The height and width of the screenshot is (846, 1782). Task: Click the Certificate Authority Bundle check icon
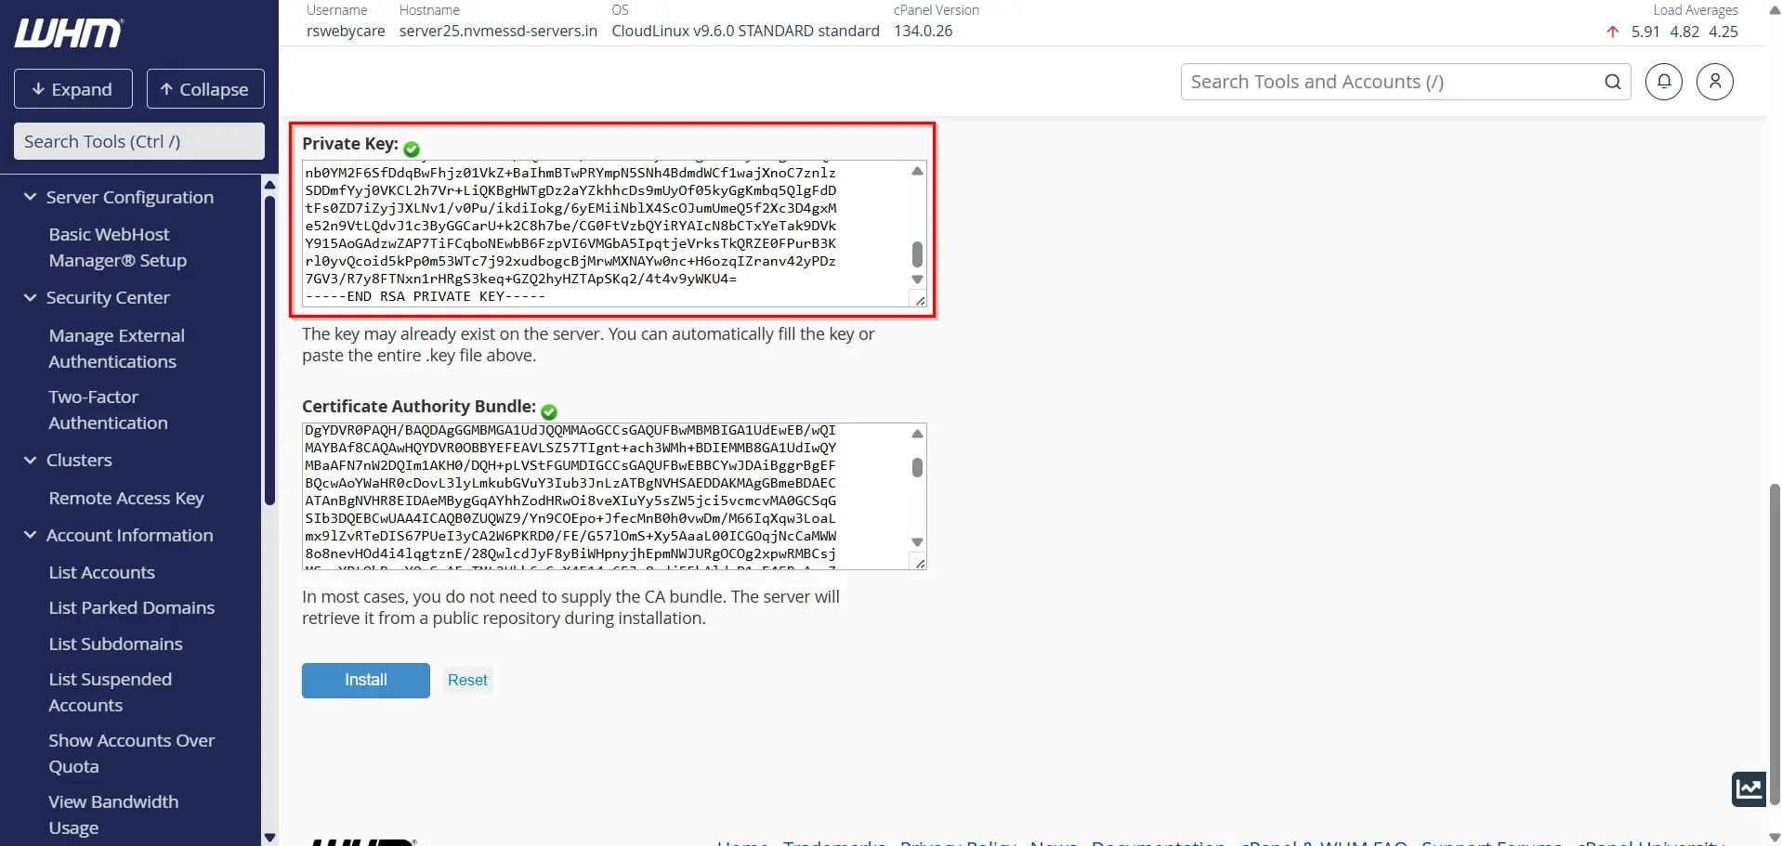point(549,411)
